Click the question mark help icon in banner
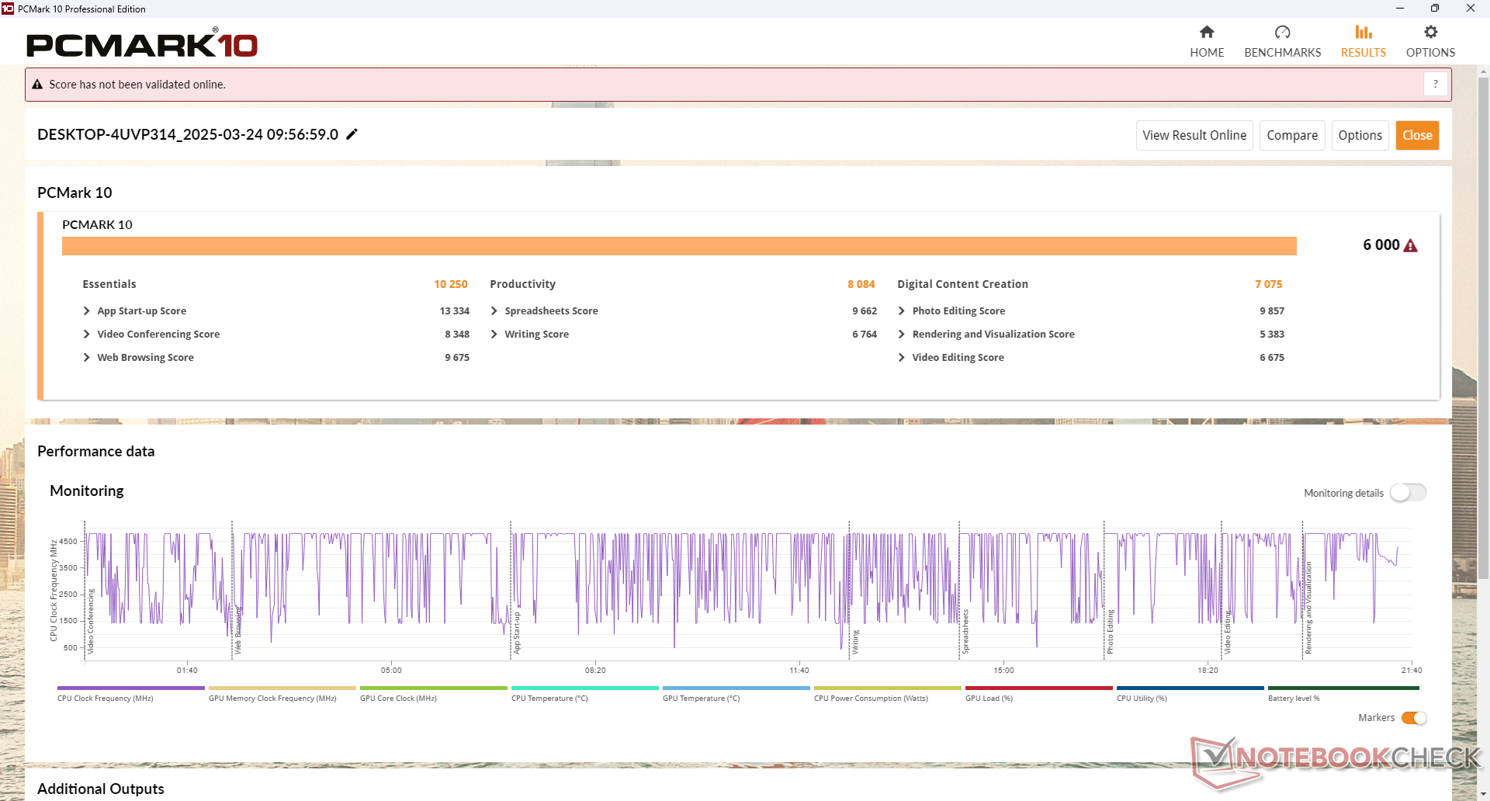This screenshot has width=1490, height=801. point(1436,84)
